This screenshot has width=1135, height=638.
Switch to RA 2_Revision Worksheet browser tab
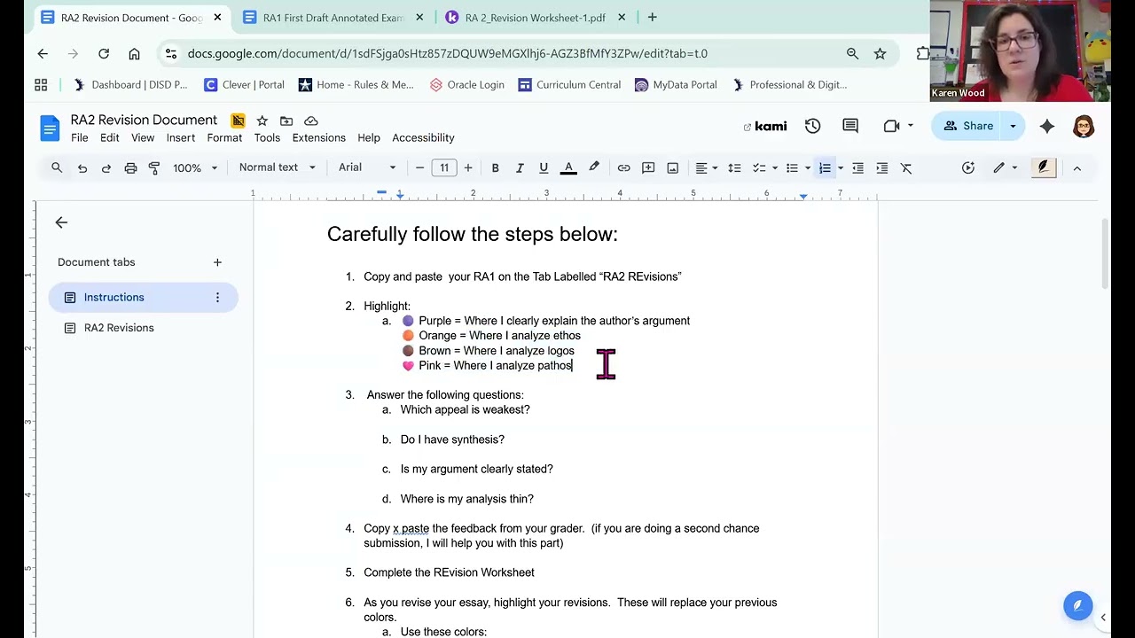point(535,18)
